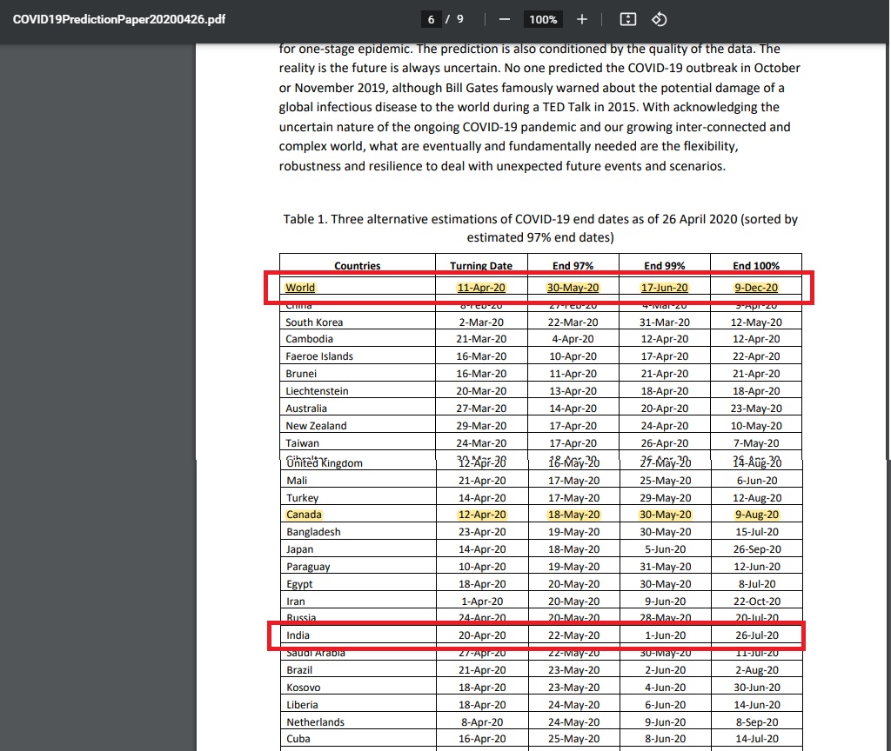This screenshot has height=751, width=891.
Task: Select the South Korea row name
Action: tap(314, 322)
